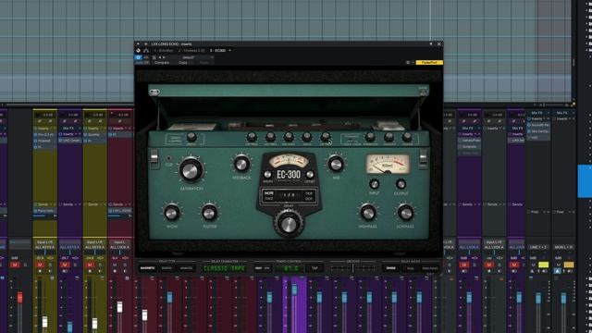Mute the leftmost olive mixer channel
This screenshot has width=592, height=333.
40,265
